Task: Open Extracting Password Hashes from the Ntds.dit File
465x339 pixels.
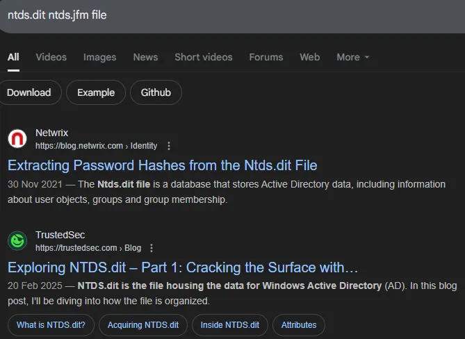Action: click(163, 165)
